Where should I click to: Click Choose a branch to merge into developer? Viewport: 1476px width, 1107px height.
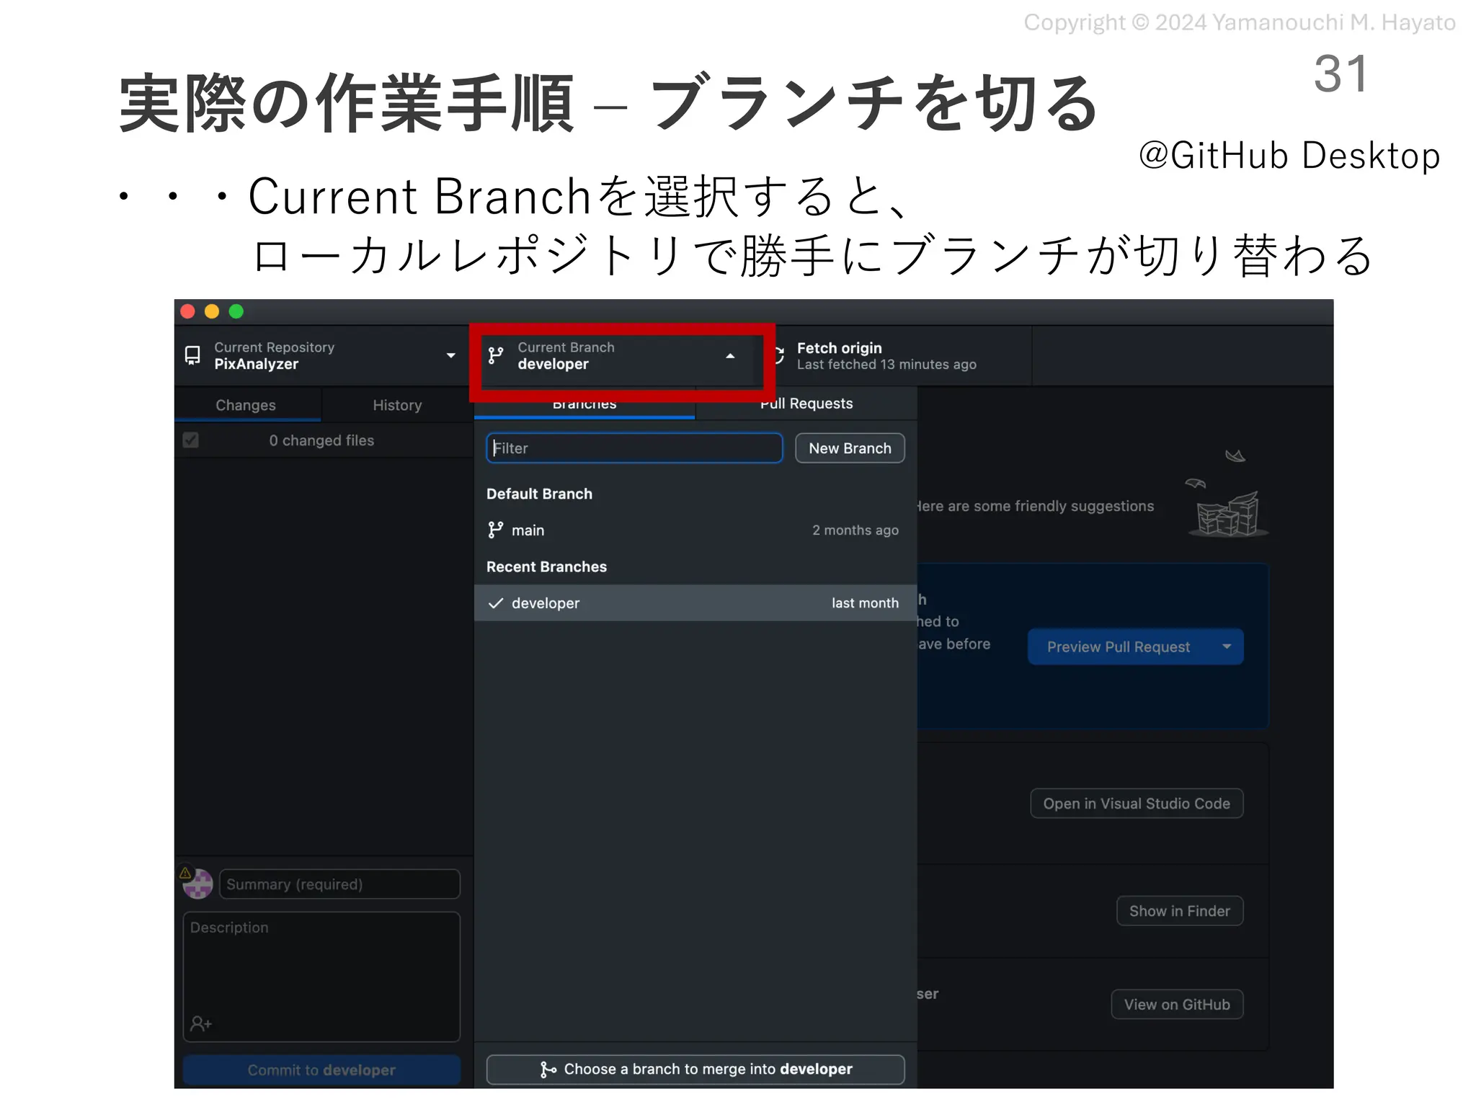pyautogui.click(x=695, y=1070)
